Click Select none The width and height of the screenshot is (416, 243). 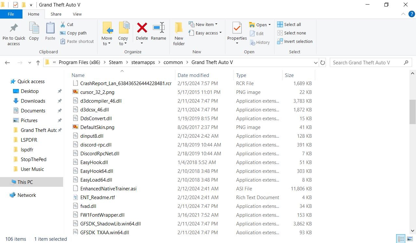[292, 33]
